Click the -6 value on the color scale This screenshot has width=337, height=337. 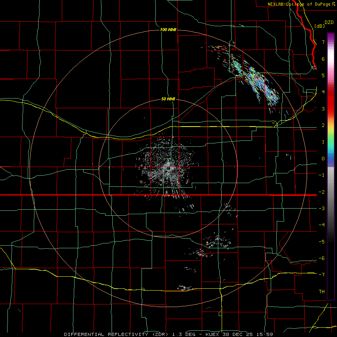pos(322,258)
